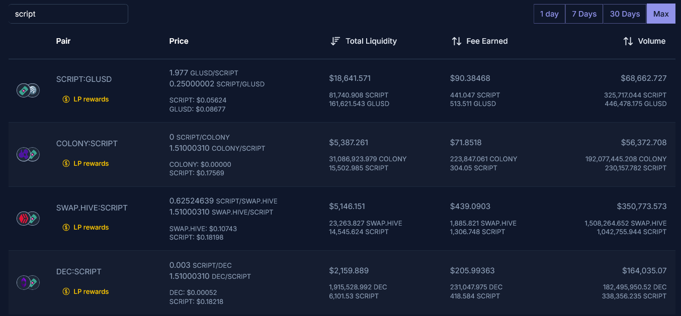The height and width of the screenshot is (316, 681).
Task: Click the COLONY:SCRIPT token pair icon
Action: [28, 154]
